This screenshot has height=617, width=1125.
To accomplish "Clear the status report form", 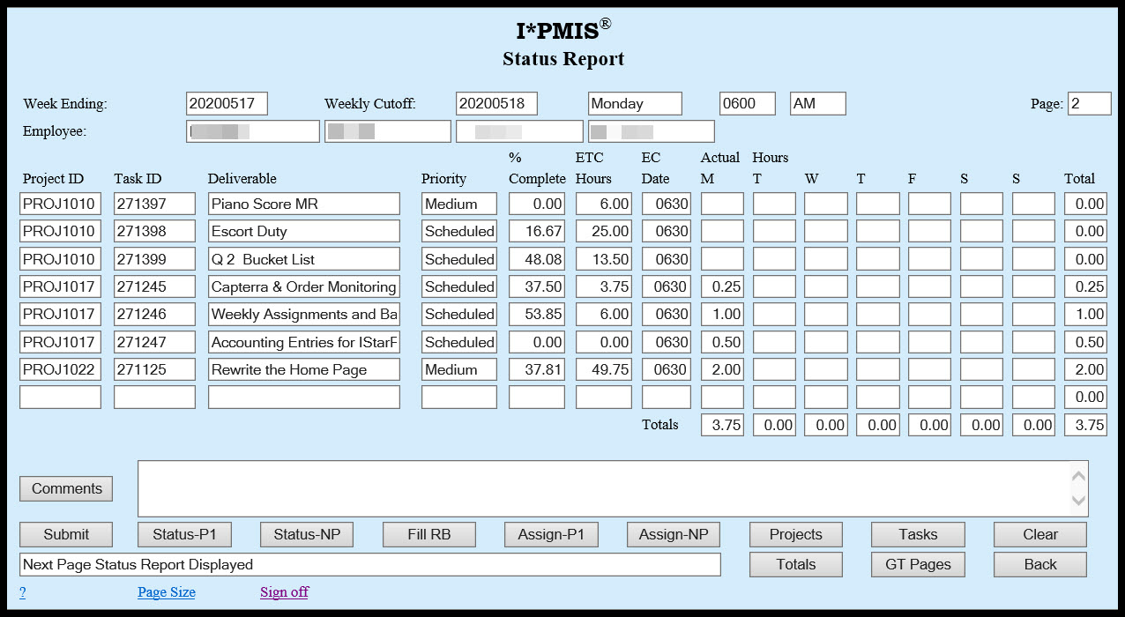I will tap(1039, 534).
